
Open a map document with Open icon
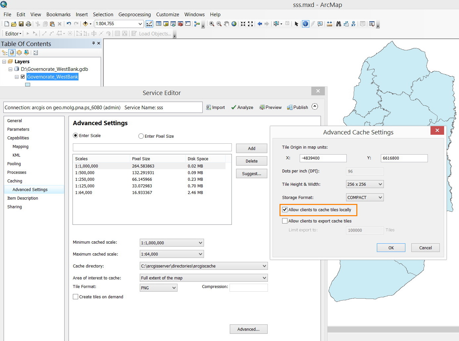coord(14,24)
